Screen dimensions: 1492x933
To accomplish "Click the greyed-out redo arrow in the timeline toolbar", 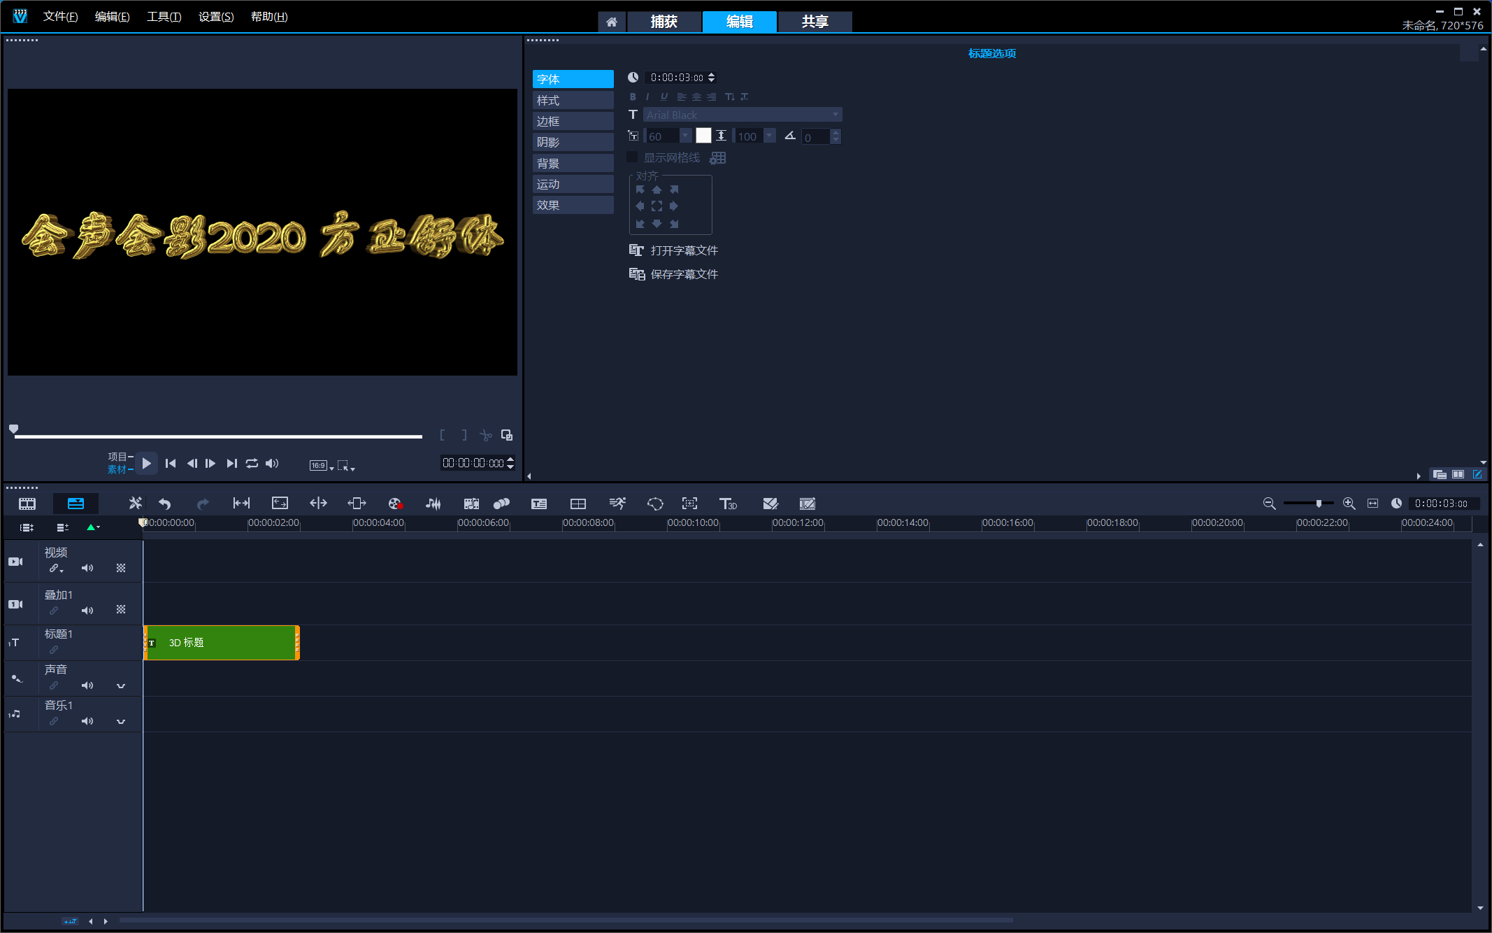I will pyautogui.click(x=203, y=504).
